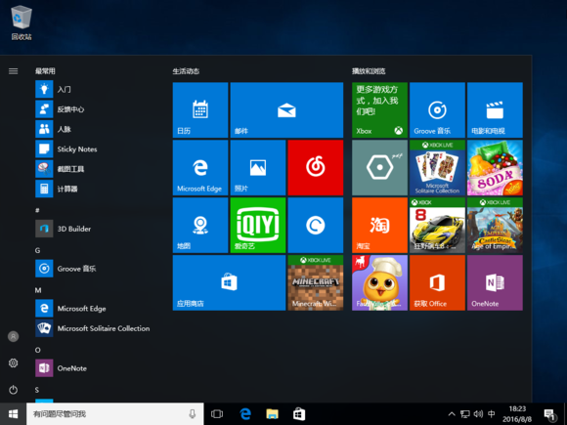Select the M letter group header
The width and height of the screenshot is (567, 425).
point(38,290)
